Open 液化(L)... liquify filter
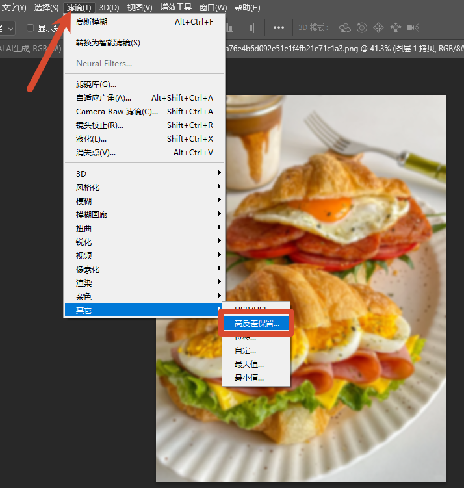 tap(144, 139)
